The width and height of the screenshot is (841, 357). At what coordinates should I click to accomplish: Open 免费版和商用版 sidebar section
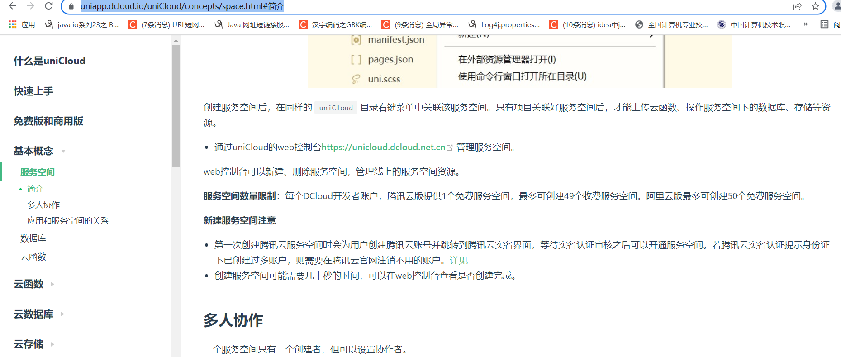click(x=48, y=121)
